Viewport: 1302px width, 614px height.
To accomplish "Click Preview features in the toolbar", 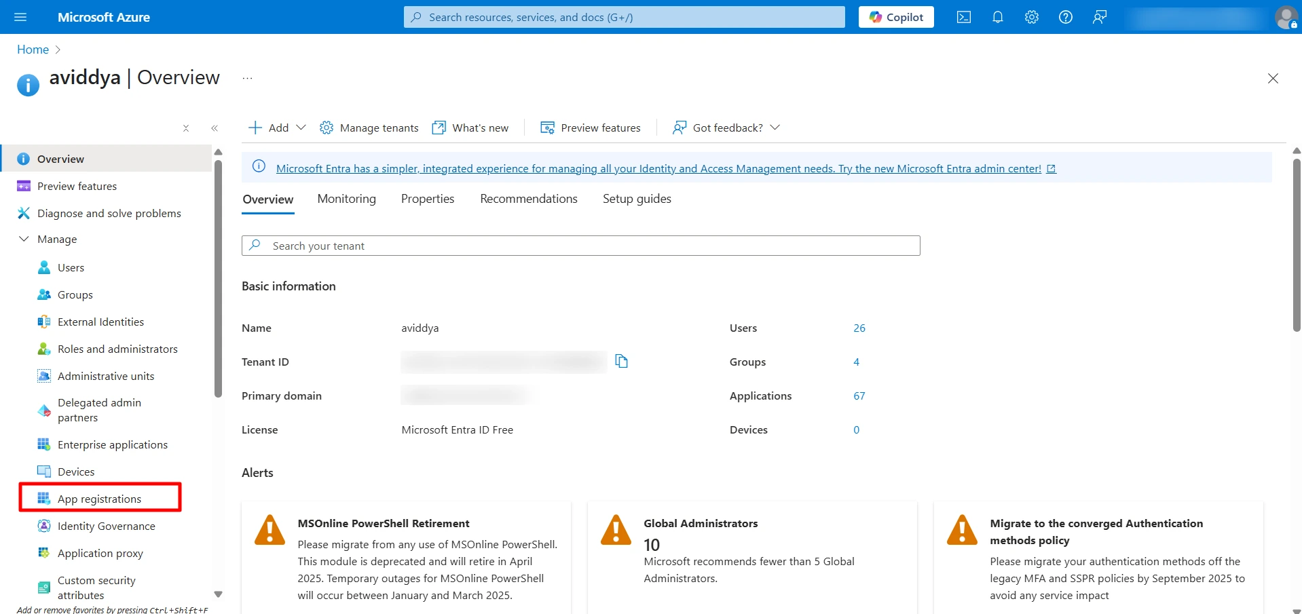I will point(590,128).
